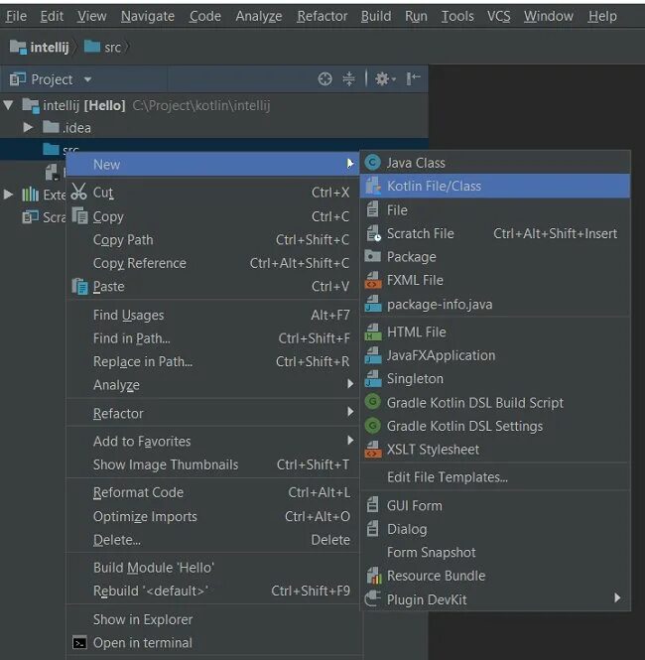Click the FXML File icon
Viewport: 645px width, 660px height.
(373, 280)
